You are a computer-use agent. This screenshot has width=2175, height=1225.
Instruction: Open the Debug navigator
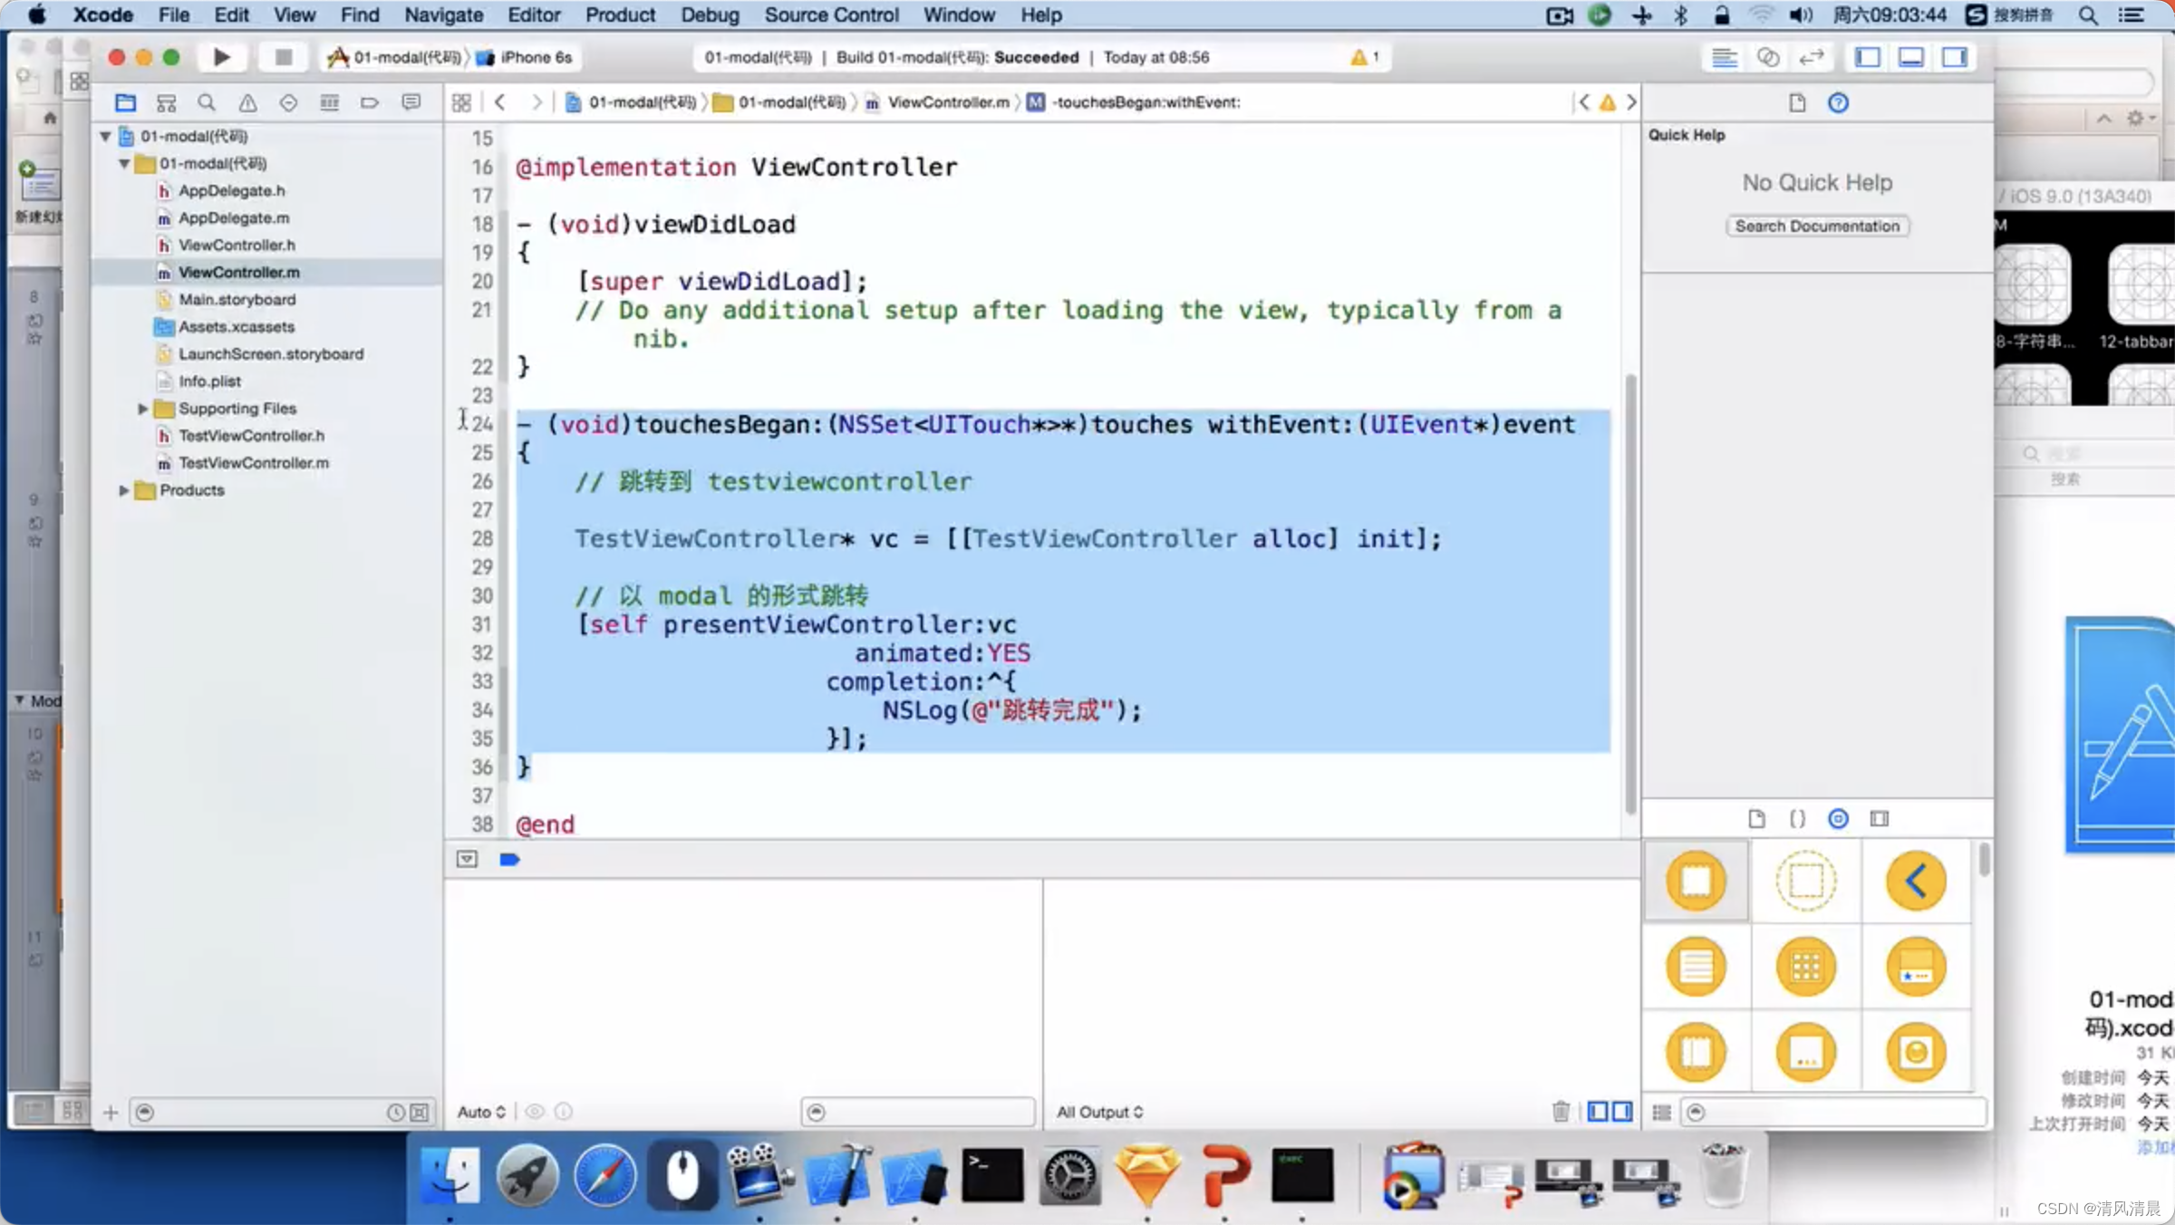329,102
